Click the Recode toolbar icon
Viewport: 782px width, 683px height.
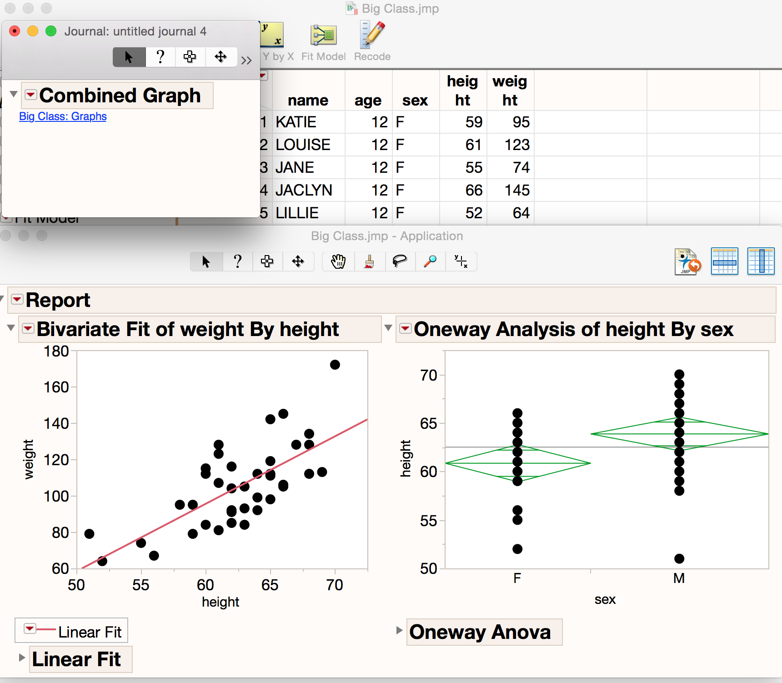pyautogui.click(x=371, y=35)
